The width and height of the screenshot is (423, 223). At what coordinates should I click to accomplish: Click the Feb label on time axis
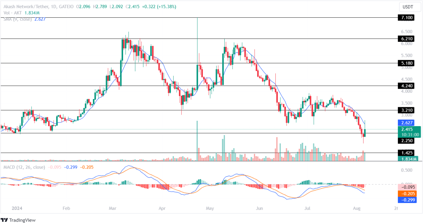(x=66, y=209)
